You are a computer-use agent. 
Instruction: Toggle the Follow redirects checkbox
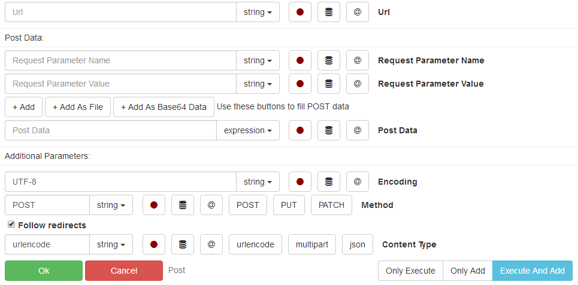click(x=11, y=225)
